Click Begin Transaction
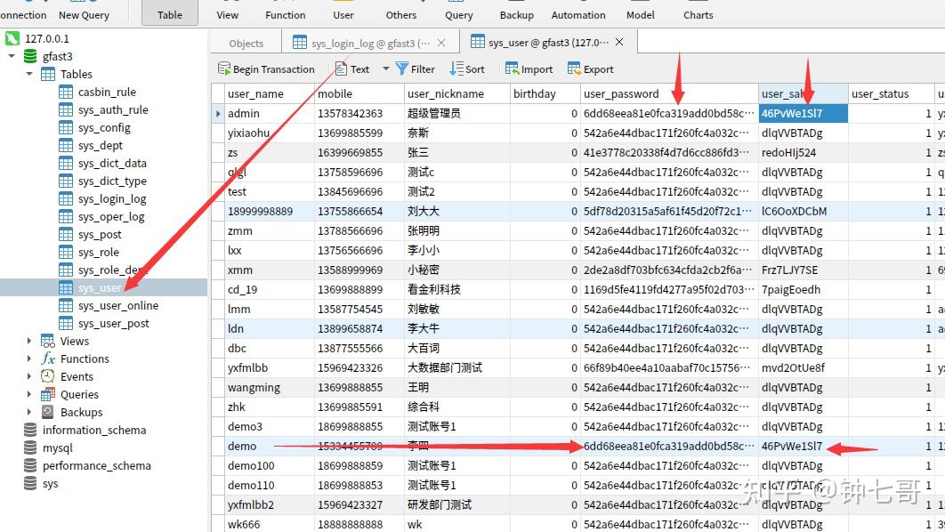The width and height of the screenshot is (945, 532). (266, 69)
